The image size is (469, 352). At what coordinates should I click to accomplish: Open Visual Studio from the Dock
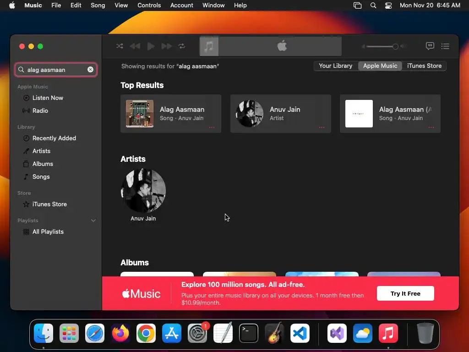point(337,333)
